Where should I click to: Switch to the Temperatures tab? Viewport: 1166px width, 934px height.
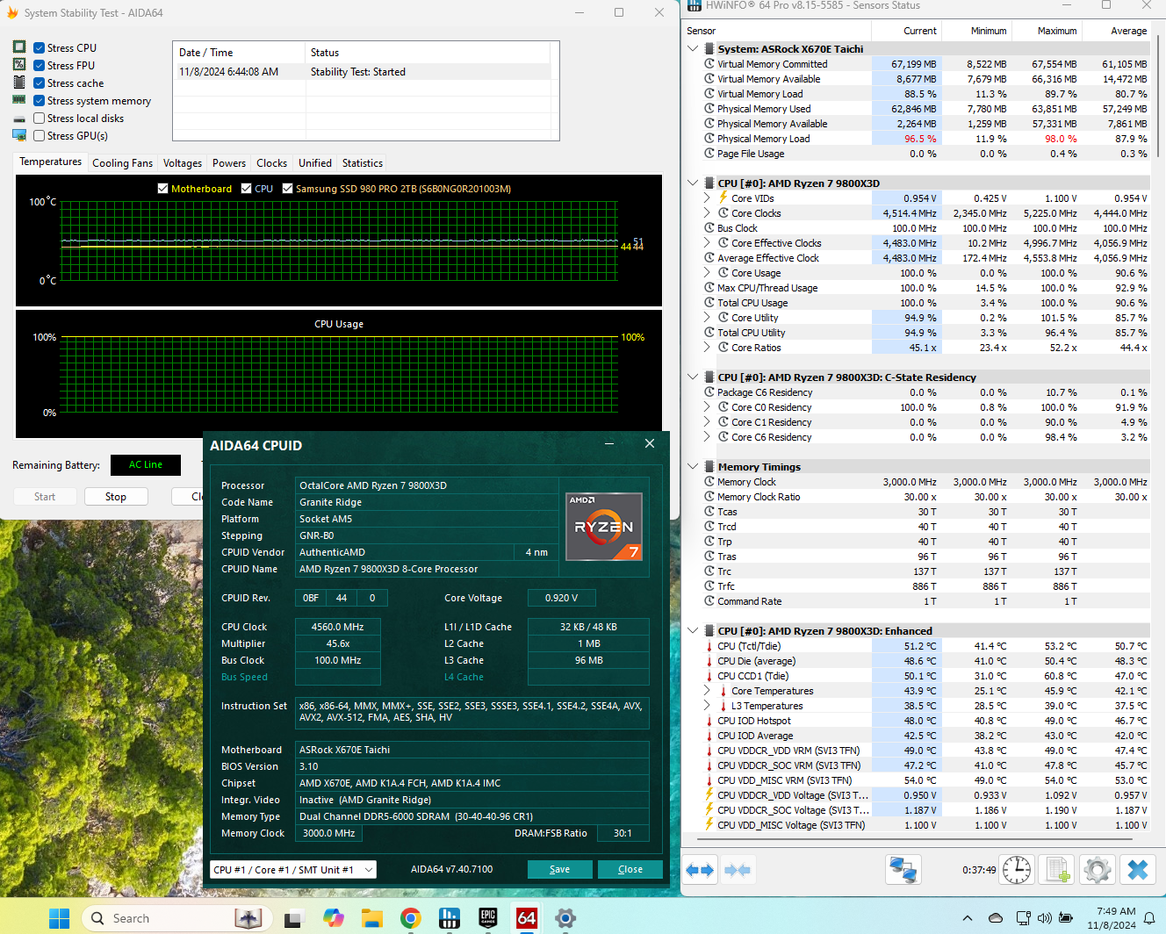(51, 162)
